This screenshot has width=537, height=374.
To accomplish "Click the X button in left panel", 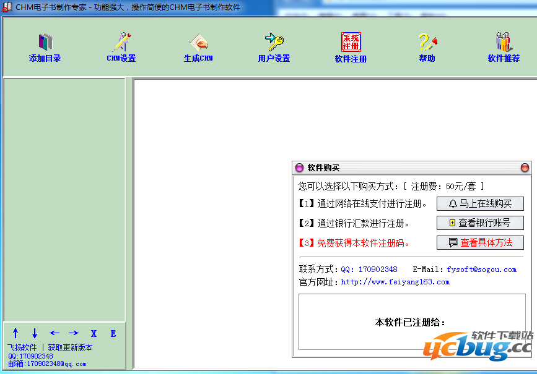I will (94, 333).
